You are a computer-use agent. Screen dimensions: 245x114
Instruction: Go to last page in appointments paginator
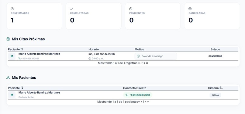pos(147,63)
